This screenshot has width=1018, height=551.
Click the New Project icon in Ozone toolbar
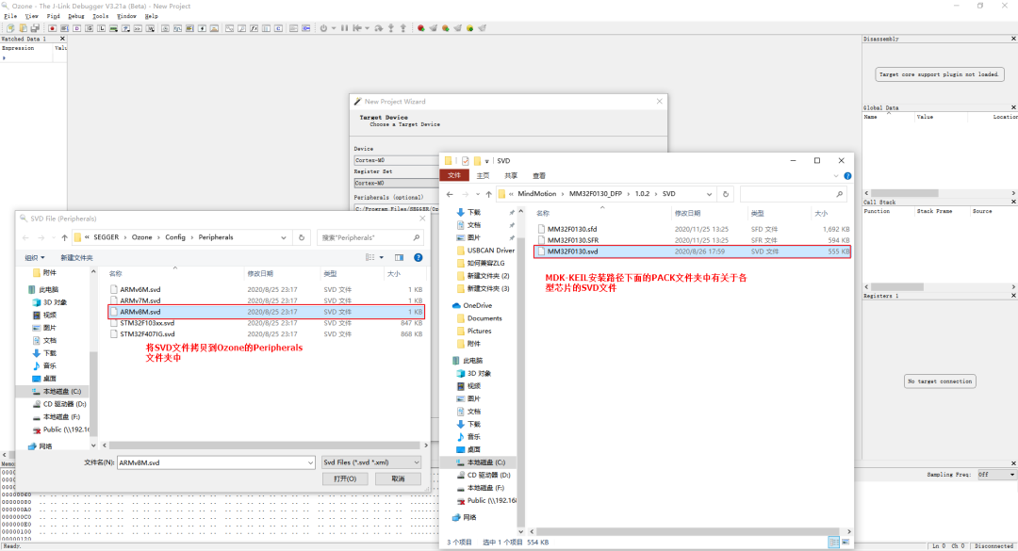click(x=10, y=28)
